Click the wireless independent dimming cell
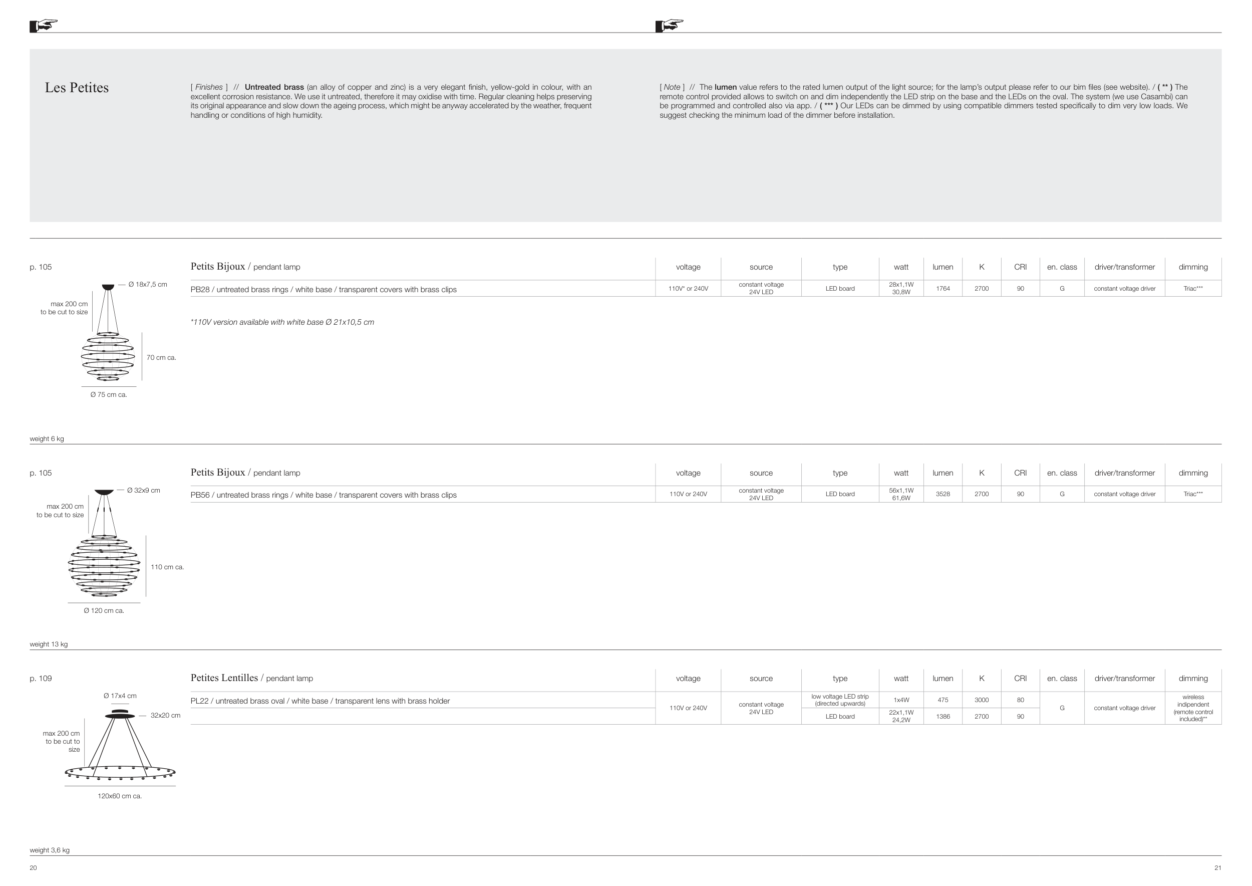The image size is (1252, 886). [1192, 708]
